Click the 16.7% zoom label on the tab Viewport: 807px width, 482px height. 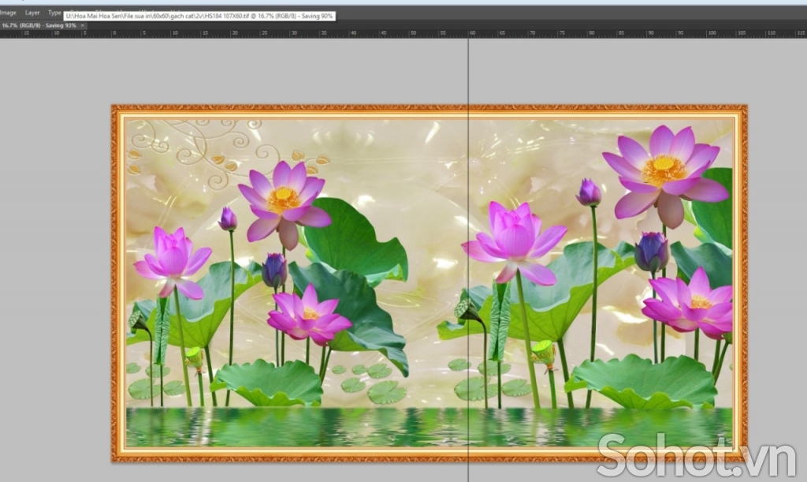coord(13,24)
